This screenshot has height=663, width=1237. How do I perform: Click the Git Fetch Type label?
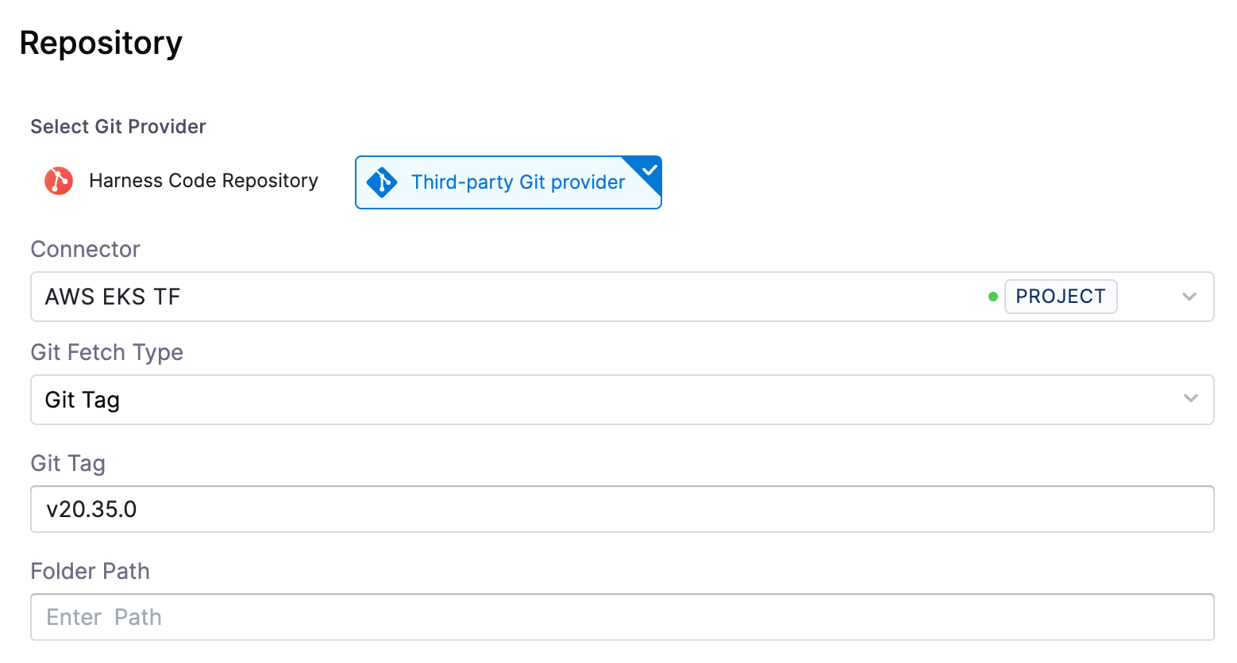(106, 352)
